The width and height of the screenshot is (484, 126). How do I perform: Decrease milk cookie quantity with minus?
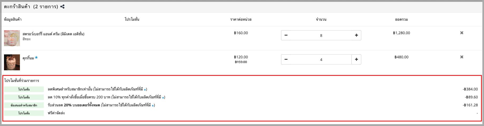coord(286,59)
